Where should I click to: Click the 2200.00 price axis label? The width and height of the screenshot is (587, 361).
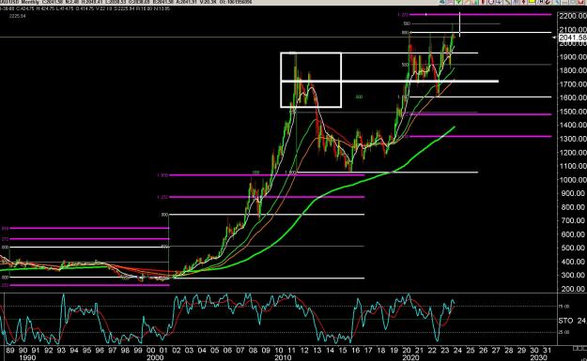(x=572, y=16)
